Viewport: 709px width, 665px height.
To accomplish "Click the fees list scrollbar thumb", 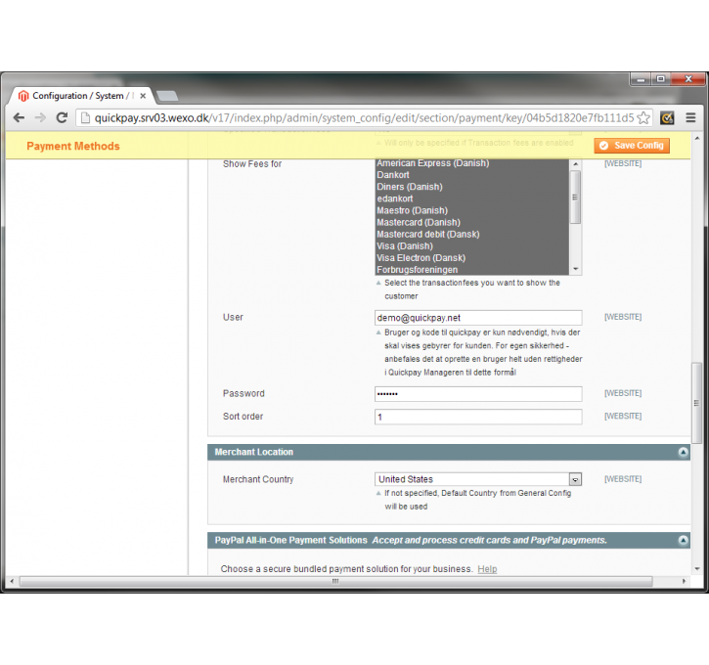I will click(x=575, y=198).
